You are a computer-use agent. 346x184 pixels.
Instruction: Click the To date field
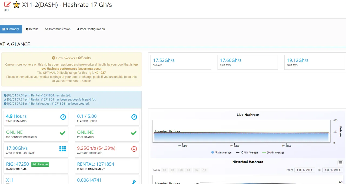coord(332,170)
